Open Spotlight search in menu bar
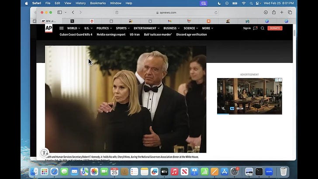318x179 pixels. click(251, 3)
